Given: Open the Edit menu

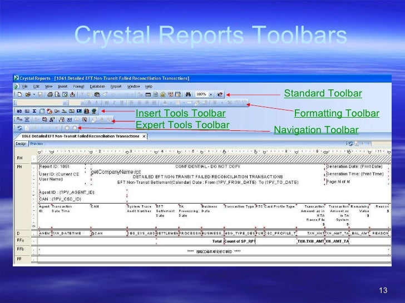Looking at the screenshot, I should pos(36,87).
